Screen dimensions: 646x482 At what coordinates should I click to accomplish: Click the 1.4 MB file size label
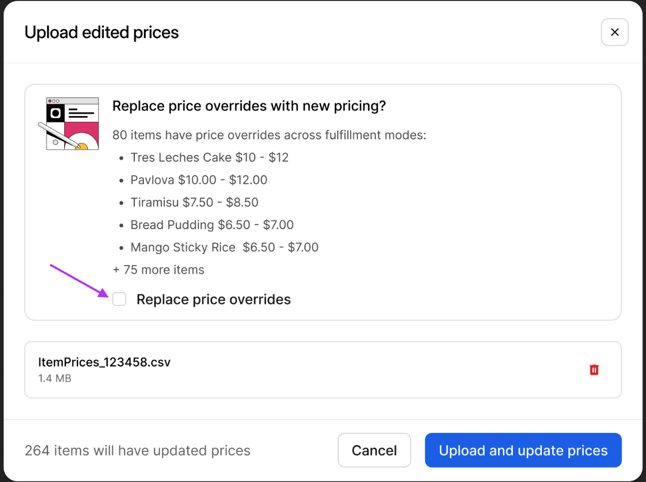[x=55, y=378]
